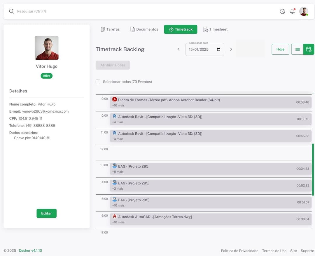Click the AutoCAD icon in 16:00 row
Viewport: 315px width, 256px height.
115,216
